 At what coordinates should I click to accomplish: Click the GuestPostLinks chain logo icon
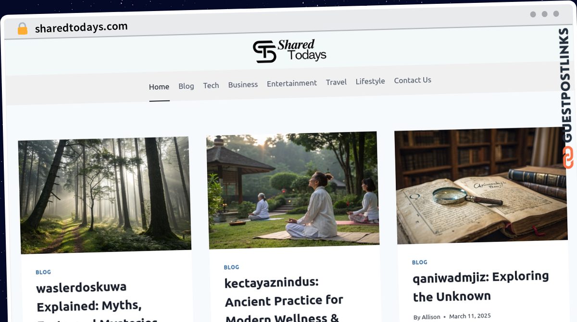click(x=568, y=158)
